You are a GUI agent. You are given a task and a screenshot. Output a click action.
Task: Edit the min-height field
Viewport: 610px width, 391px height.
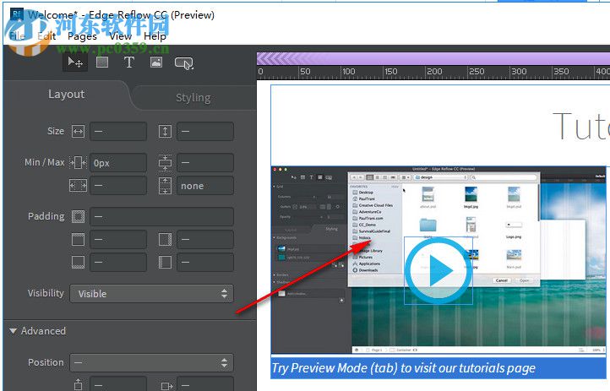click(x=205, y=162)
